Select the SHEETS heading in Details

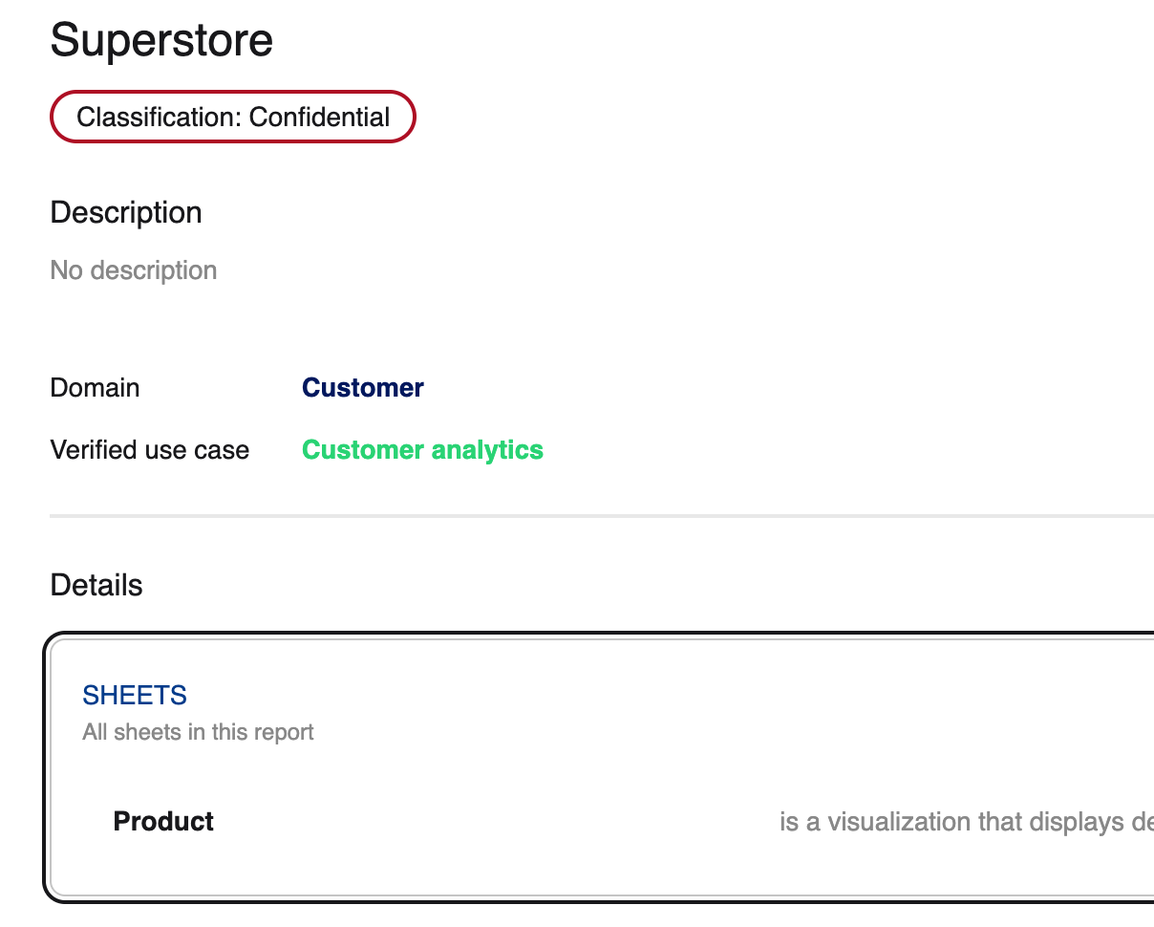[135, 695]
